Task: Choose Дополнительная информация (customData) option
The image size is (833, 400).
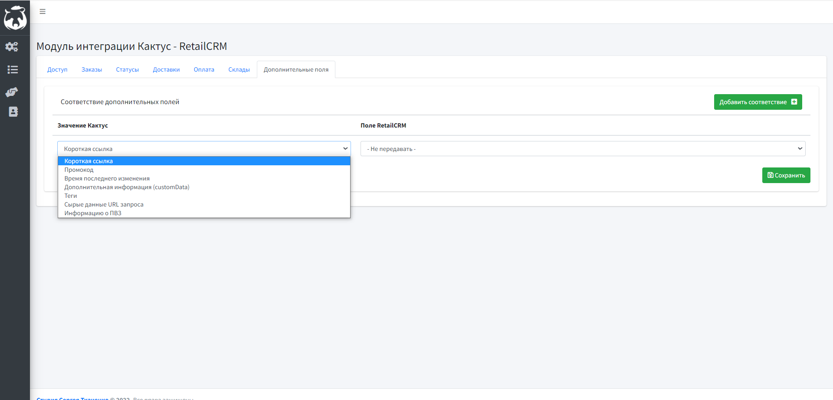Action: tap(204, 187)
